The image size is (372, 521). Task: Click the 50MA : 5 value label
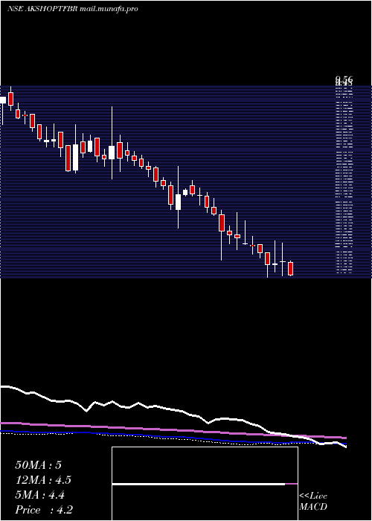(38, 465)
